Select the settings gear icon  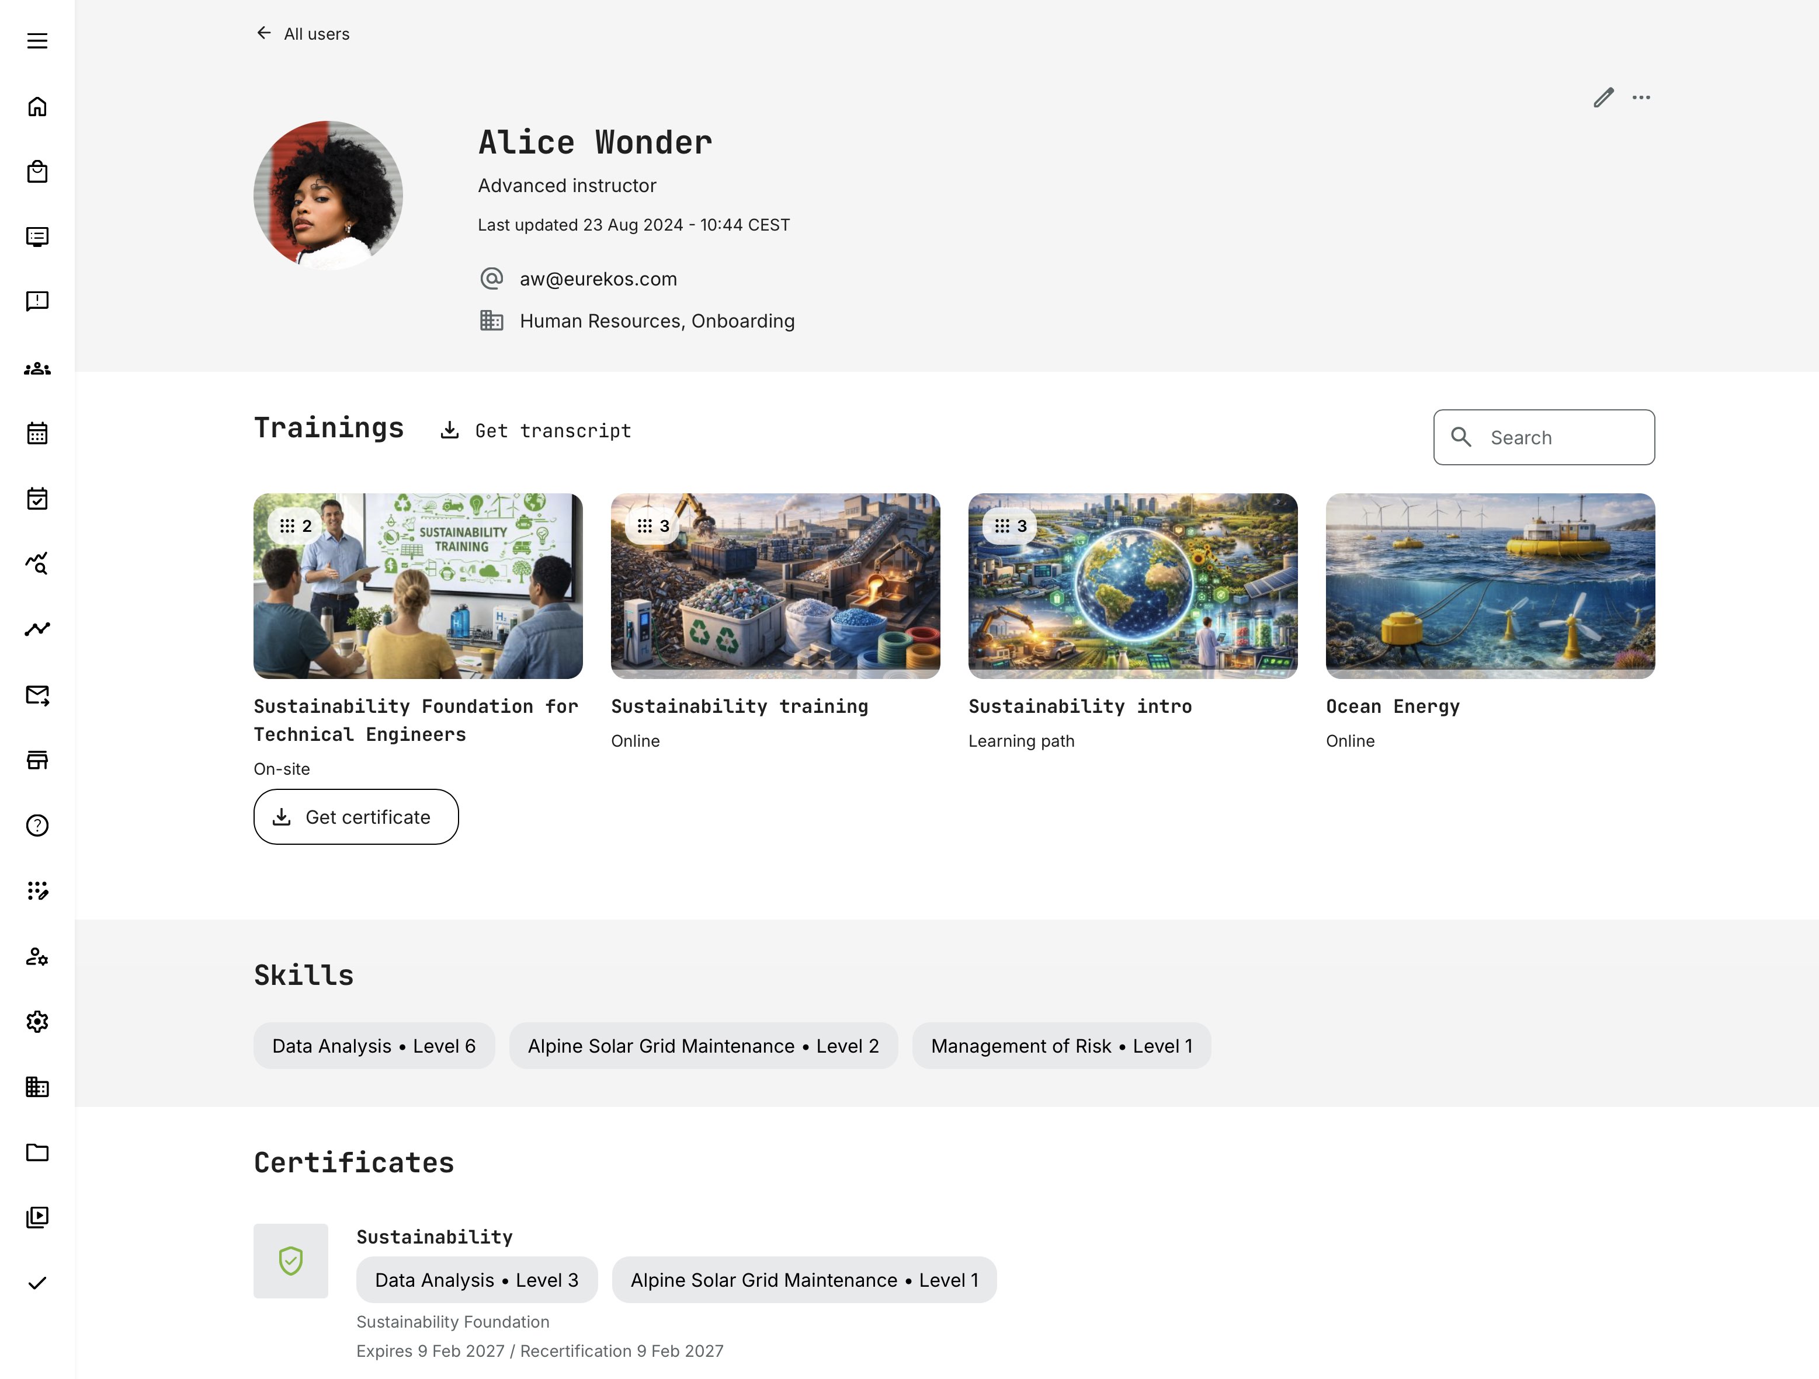click(x=37, y=1022)
